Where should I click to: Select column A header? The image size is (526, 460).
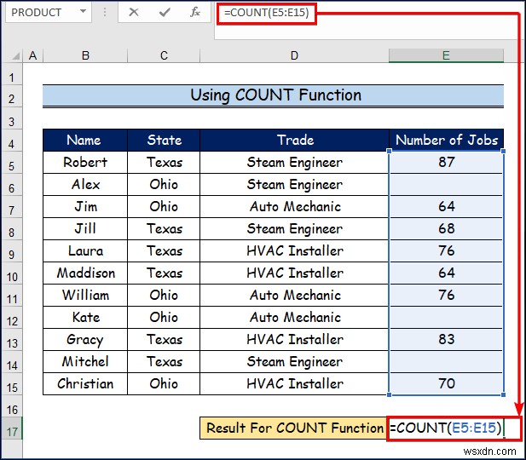tap(32, 55)
